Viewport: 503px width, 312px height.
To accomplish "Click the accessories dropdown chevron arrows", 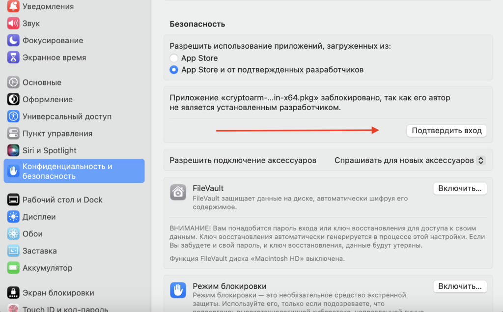I will click(480, 160).
